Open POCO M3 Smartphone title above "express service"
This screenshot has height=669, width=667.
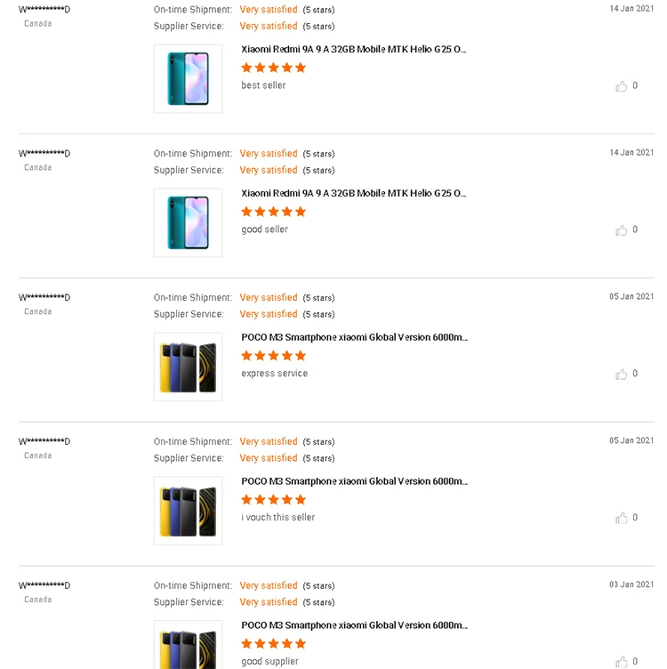click(354, 338)
